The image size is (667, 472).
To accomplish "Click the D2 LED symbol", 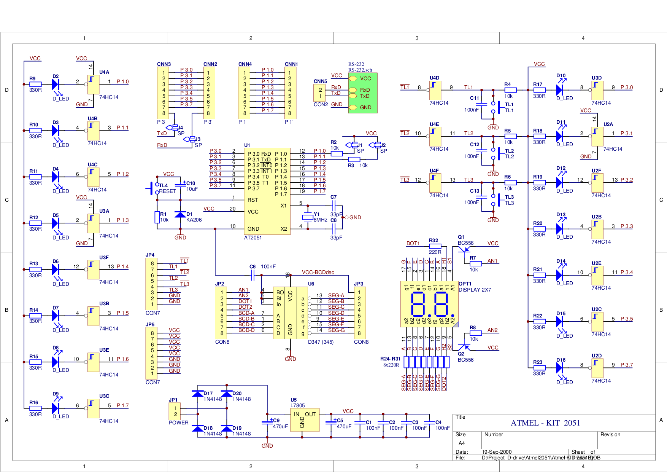I will [56, 84].
